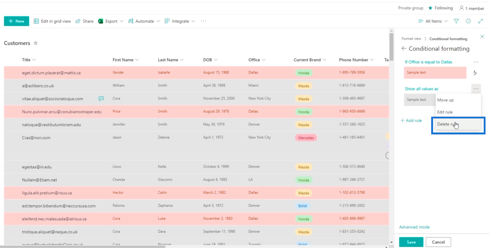This screenshot has height=248, width=489.
Task: Open the Export dropdown
Action: click(x=111, y=21)
